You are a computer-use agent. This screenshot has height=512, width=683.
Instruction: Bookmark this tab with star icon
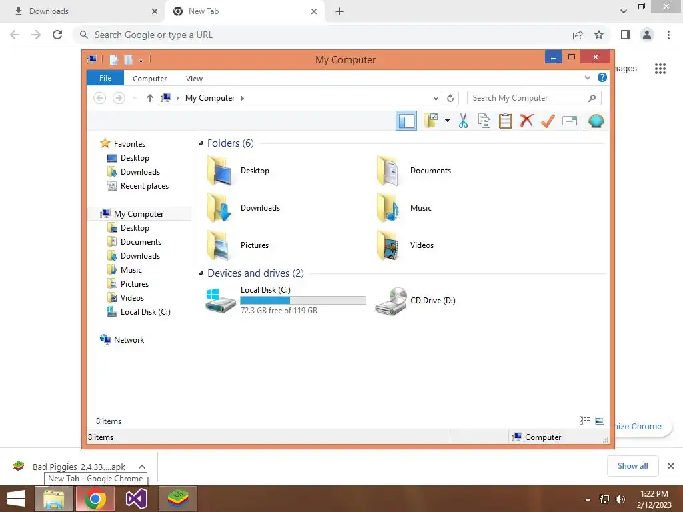pyautogui.click(x=599, y=35)
